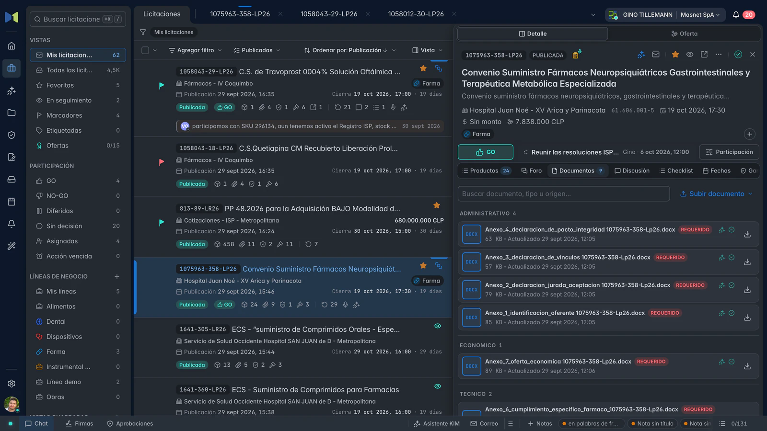Click Buscar licitaciones search box
The image size is (767, 431).
(x=78, y=19)
